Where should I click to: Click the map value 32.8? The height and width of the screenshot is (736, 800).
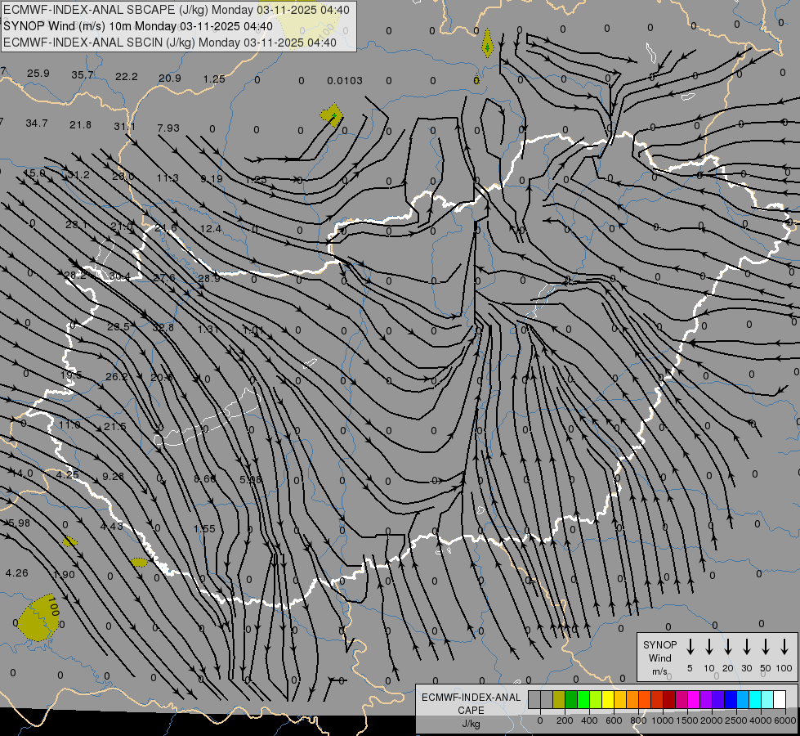[163, 327]
